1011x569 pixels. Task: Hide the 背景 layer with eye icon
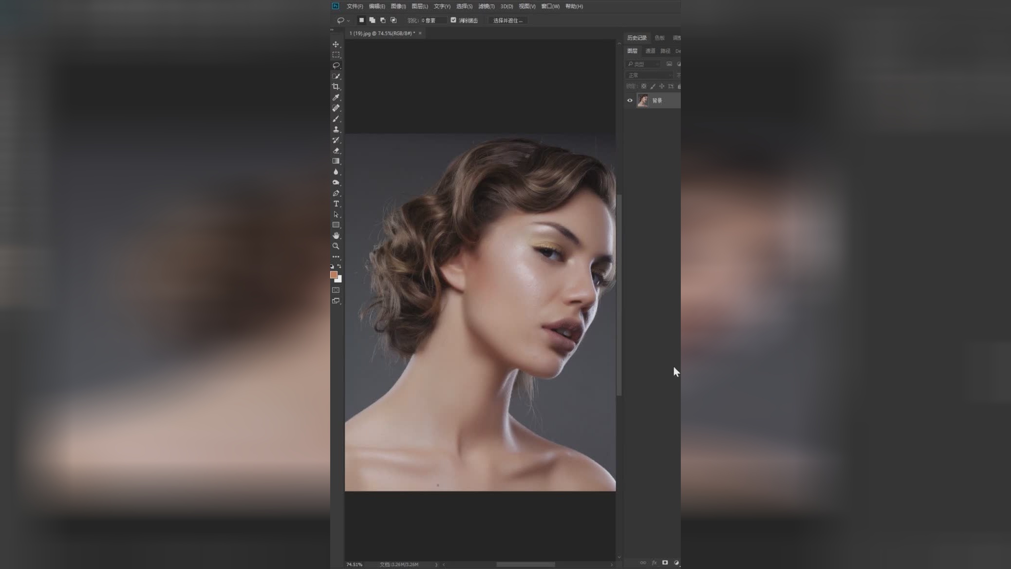coord(630,100)
